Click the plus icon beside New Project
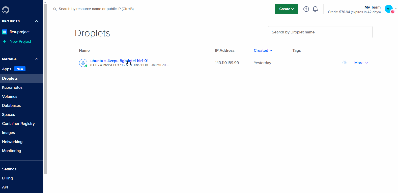This screenshot has width=398, height=193. [5, 41]
